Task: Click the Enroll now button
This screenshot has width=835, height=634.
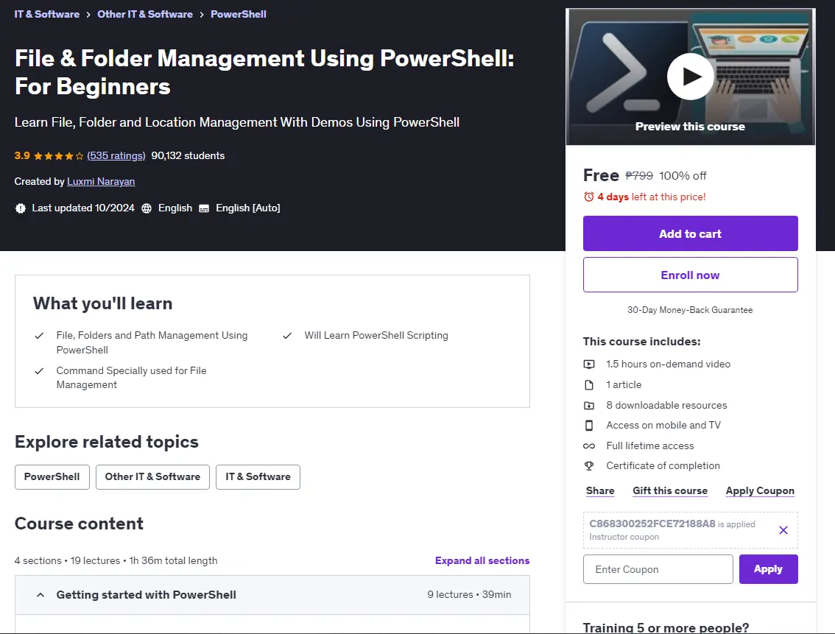Action: 690,275
